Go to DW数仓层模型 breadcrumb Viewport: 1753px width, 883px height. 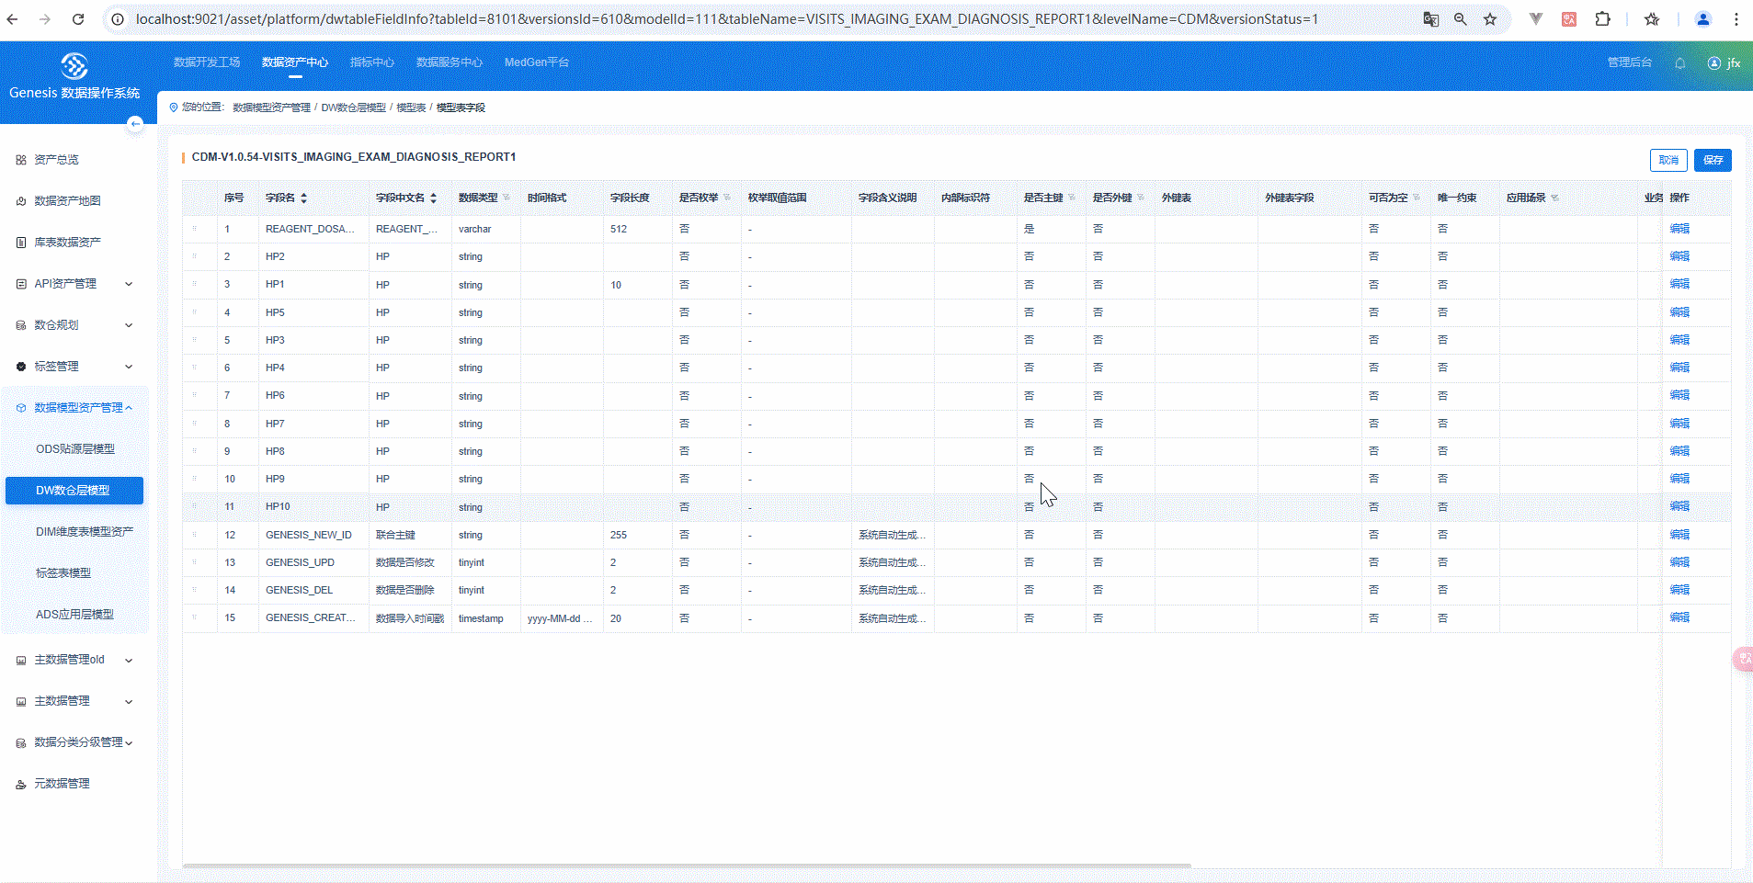(x=354, y=108)
